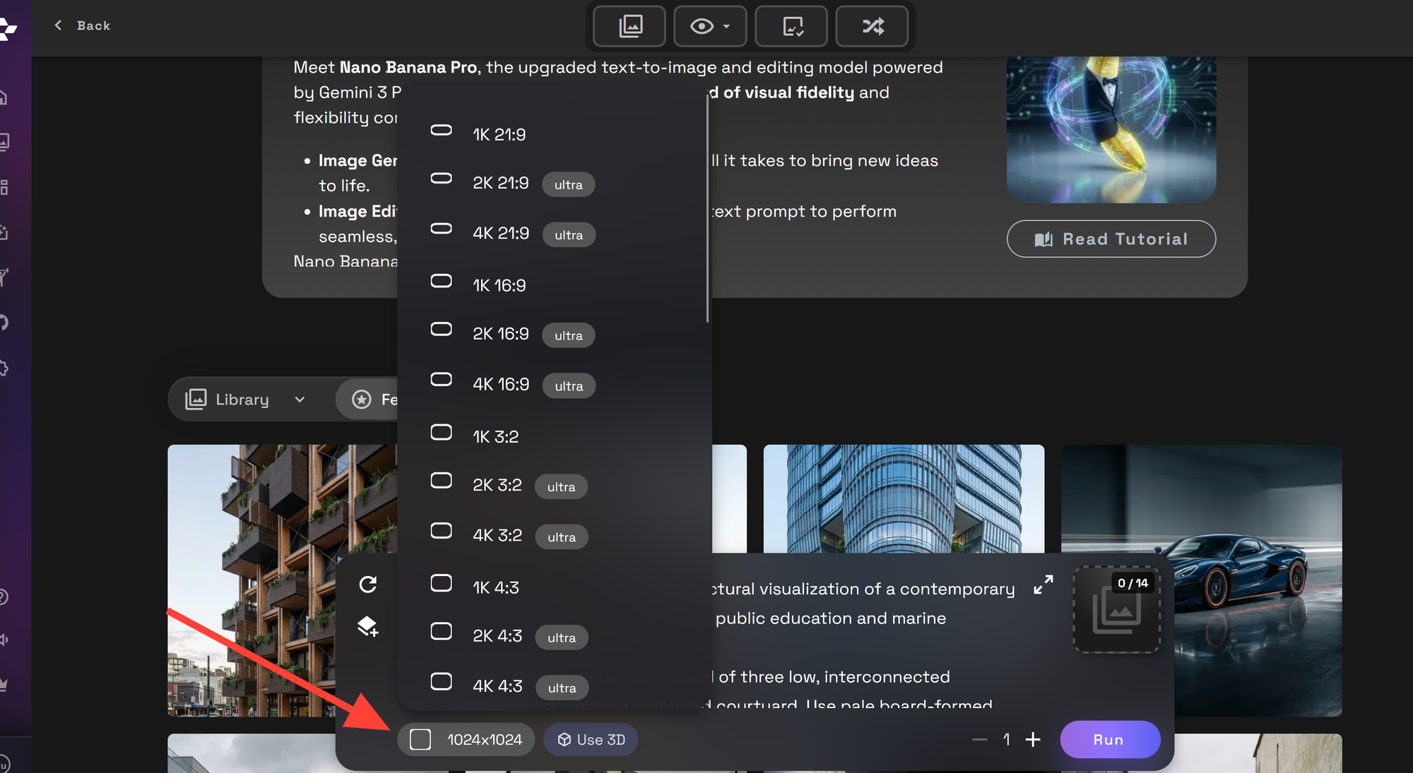The image size is (1413, 773).
Task: Toggle the Use 3D button
Action: pos(591,740)
